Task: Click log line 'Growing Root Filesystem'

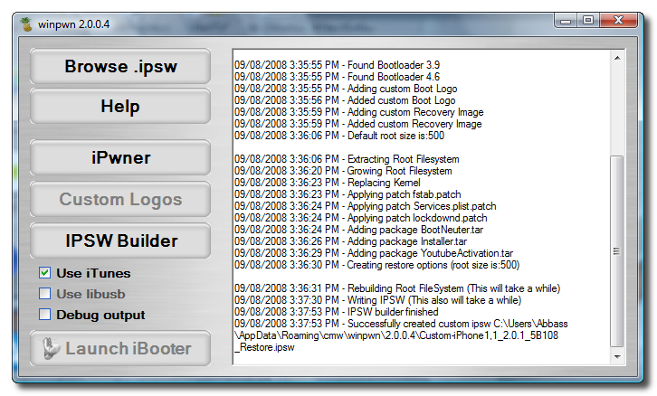Action: [343, 171]
